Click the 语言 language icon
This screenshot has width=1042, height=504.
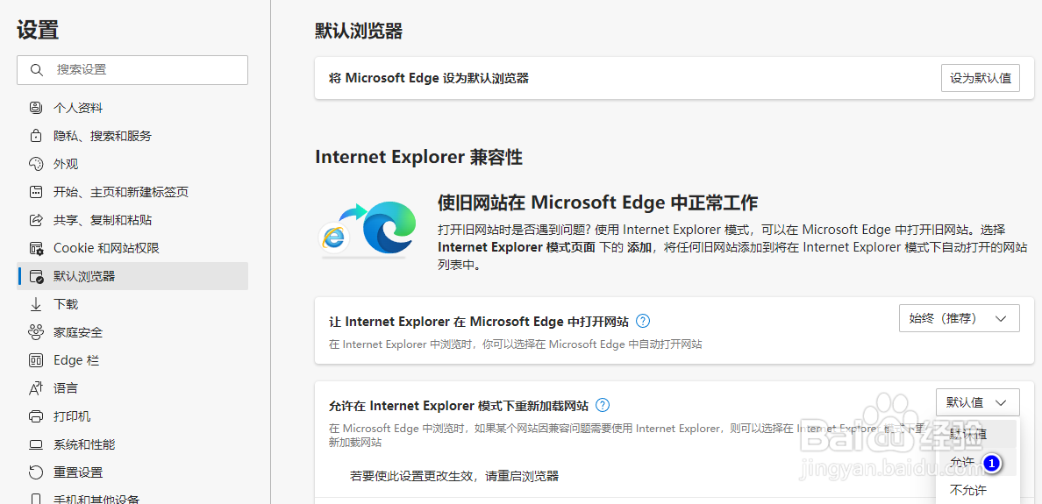click(36, 387)
